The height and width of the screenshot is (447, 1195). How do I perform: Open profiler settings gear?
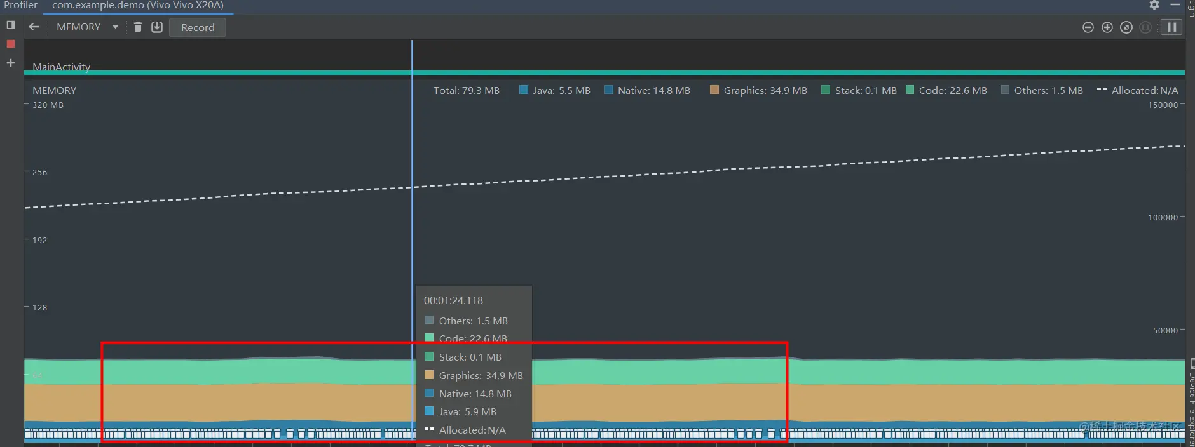click(1154, 5)
